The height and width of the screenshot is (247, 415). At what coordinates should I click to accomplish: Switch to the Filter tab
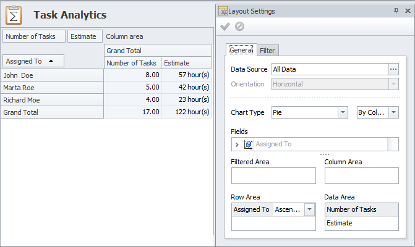[x=267, y=51]
